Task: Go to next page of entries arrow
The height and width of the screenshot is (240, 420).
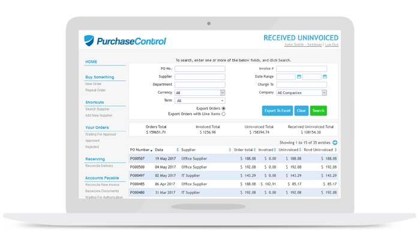Action: 335,143
